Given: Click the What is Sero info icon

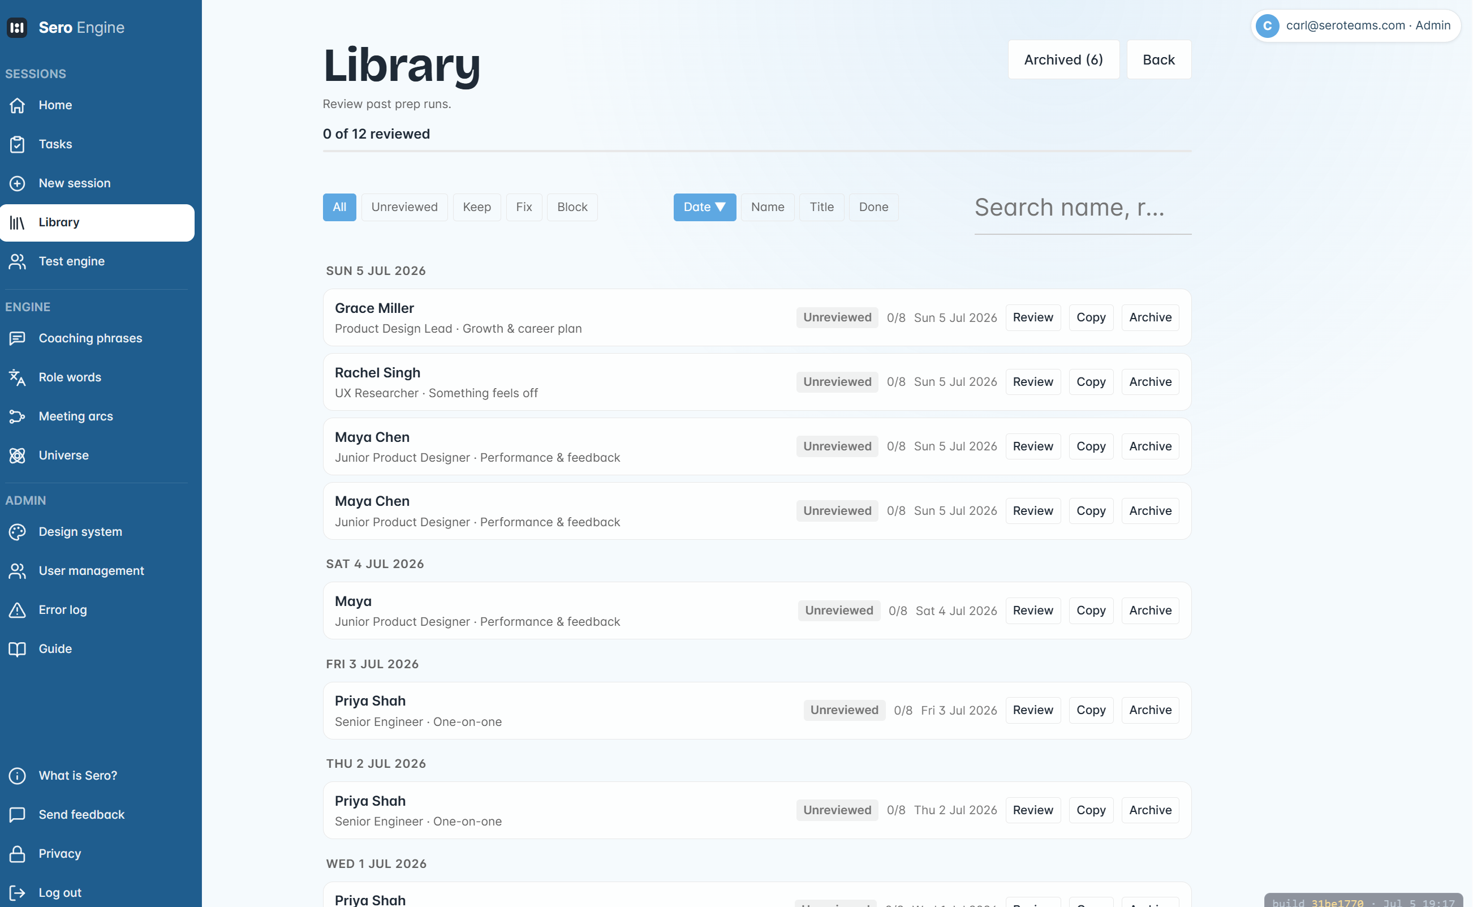Looking at the screenshot, I should tap(18, 776).
